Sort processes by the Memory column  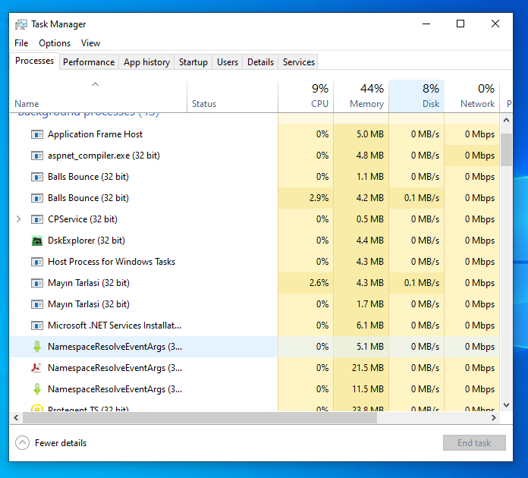coord(361,96)
